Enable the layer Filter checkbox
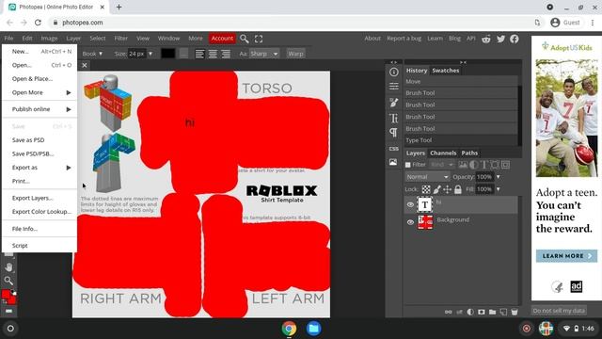The width and height of the screenshot is (602, 339). pos(408,165)
